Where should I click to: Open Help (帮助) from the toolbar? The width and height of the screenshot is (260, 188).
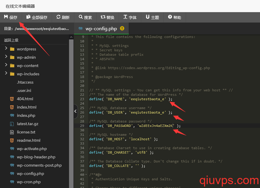(174, 17)
